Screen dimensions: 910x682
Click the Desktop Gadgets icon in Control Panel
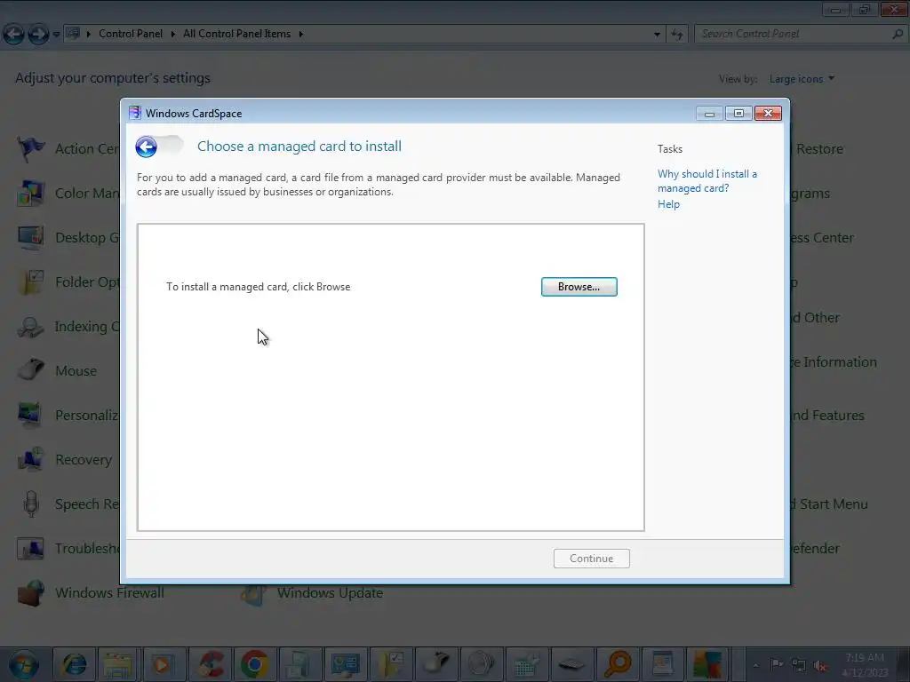point(30,237)
